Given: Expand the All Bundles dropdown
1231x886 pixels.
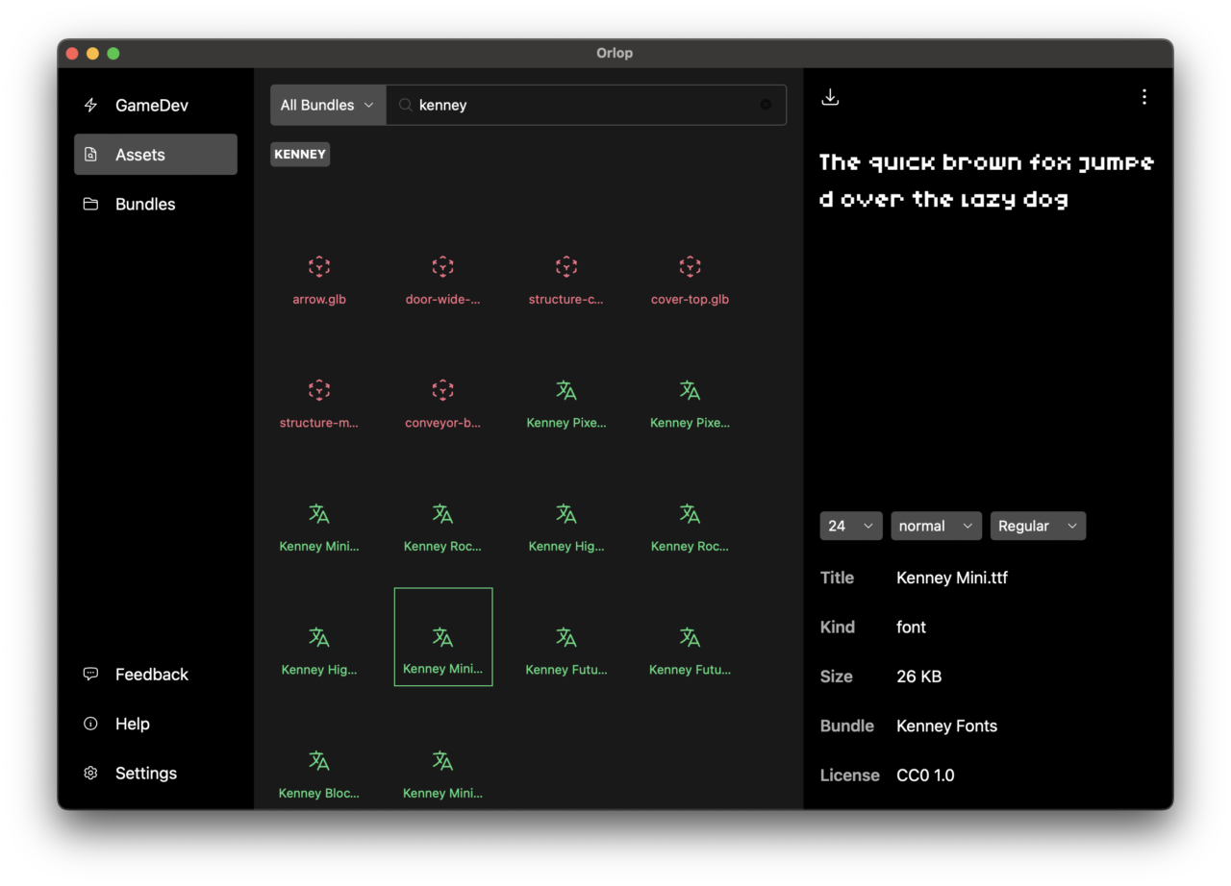Looking at the screenshot, I should click(x=328, y=105).
